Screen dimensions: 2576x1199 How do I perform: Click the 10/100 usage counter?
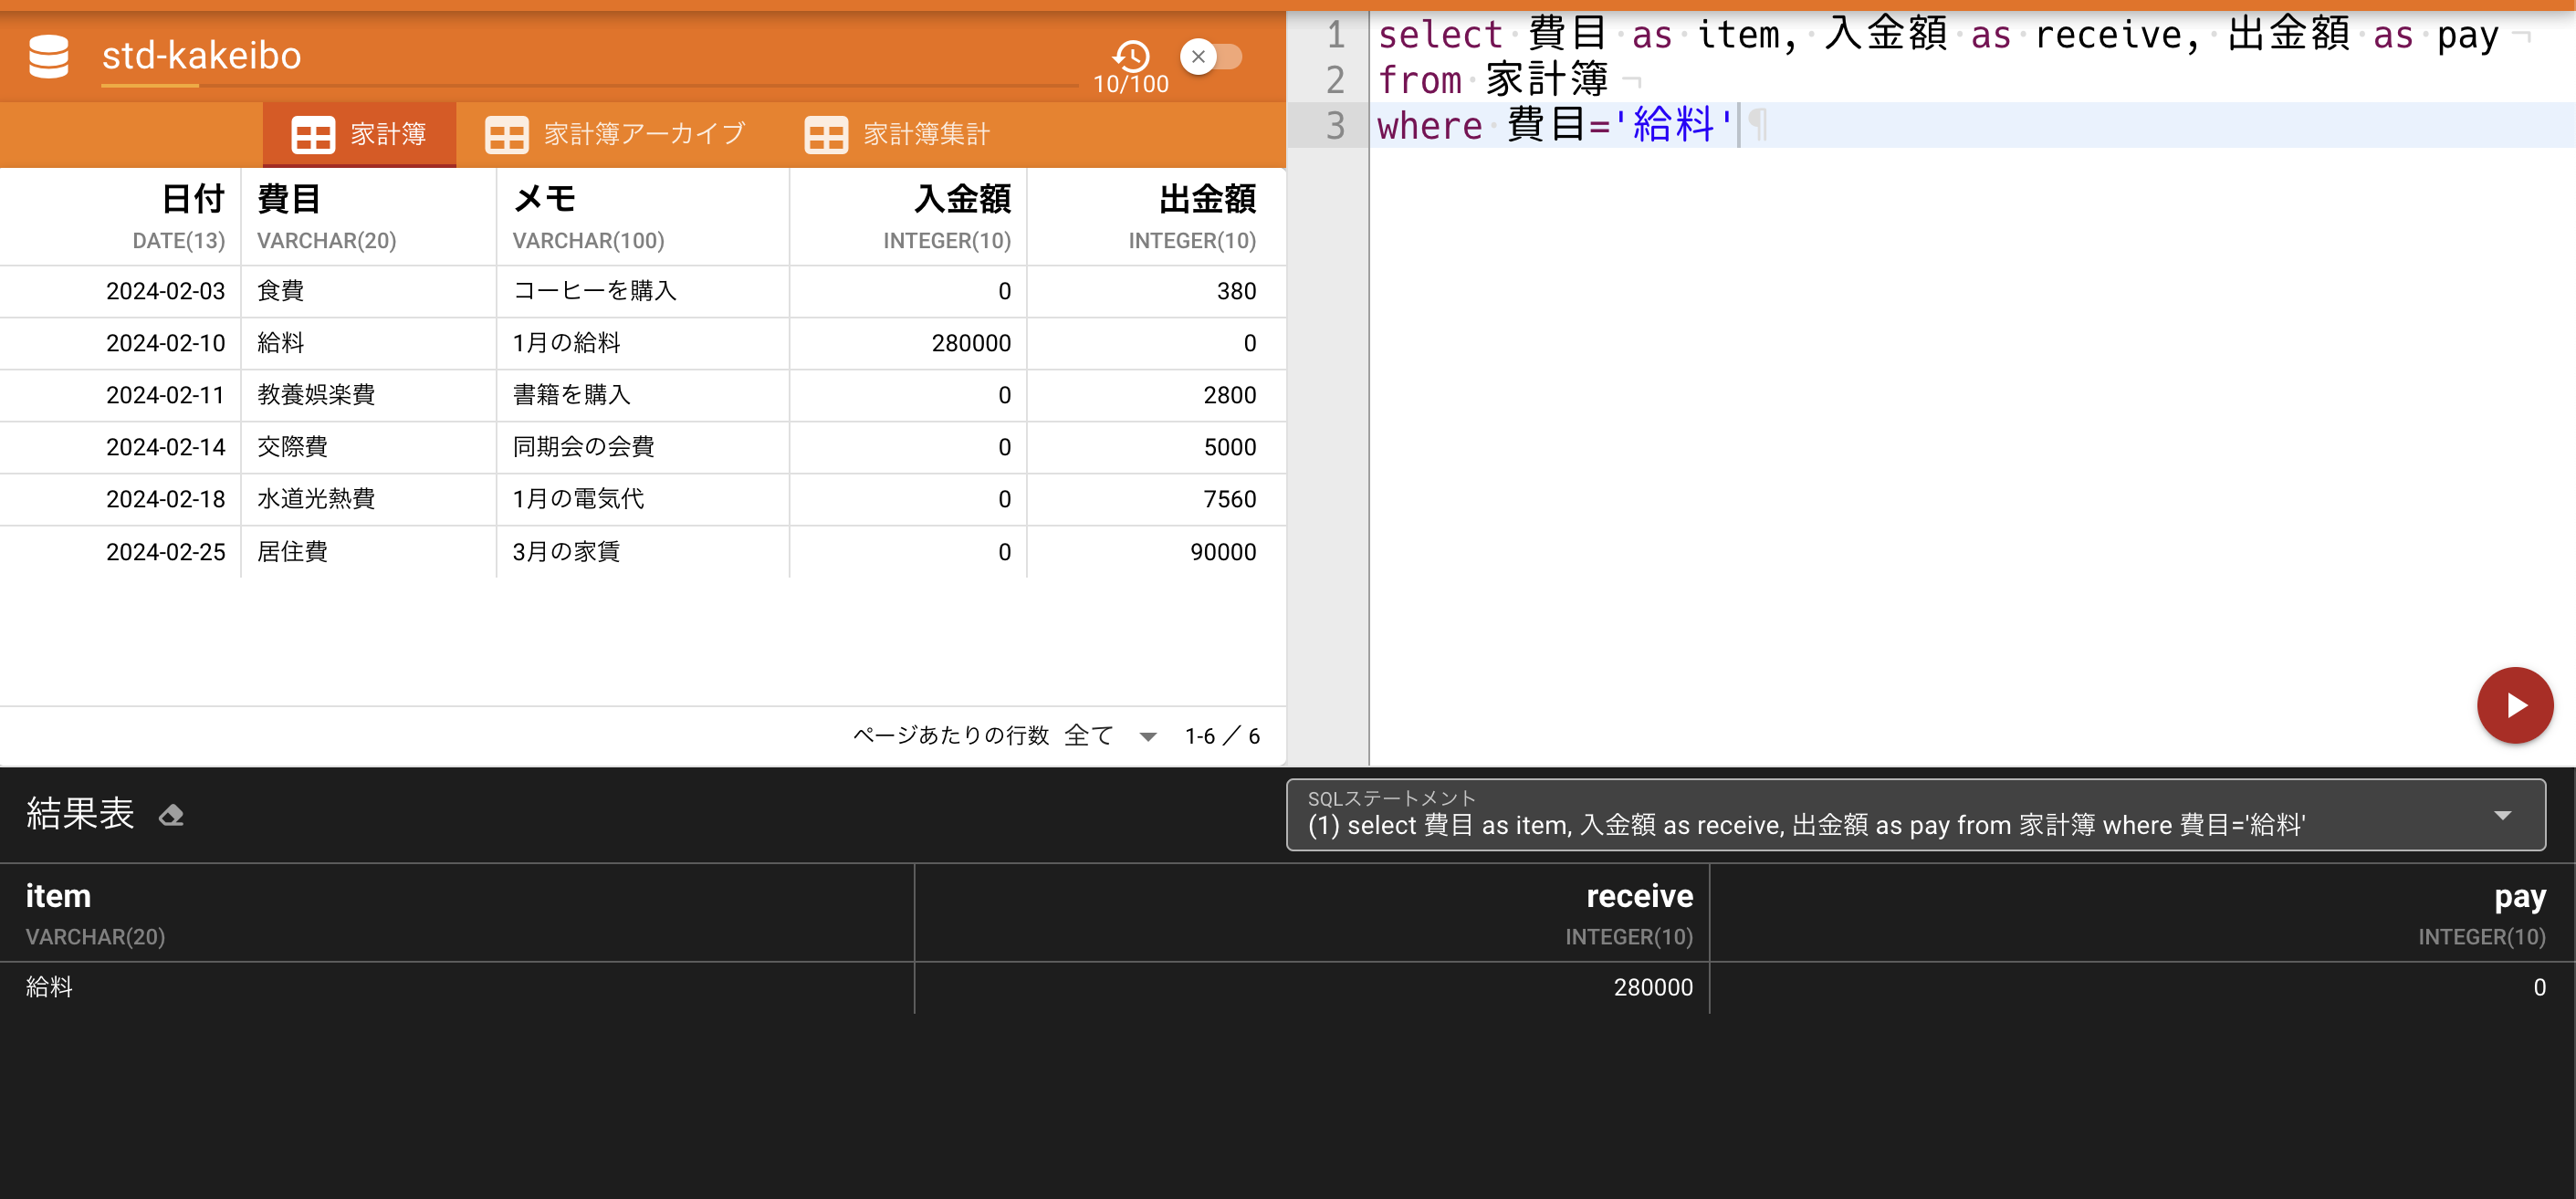tap(1131, 84)
